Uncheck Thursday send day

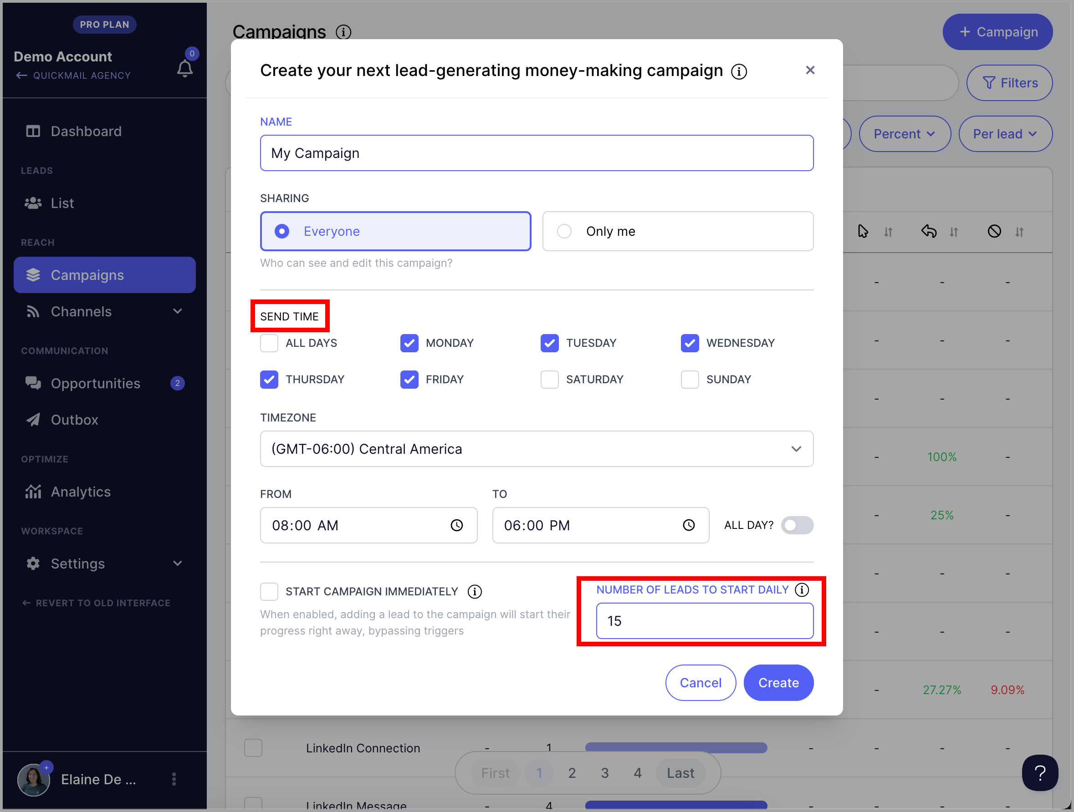[x=269, y=379]
